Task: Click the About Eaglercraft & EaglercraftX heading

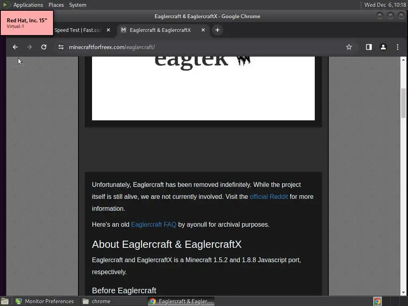Action: click(x=167, y=244)
